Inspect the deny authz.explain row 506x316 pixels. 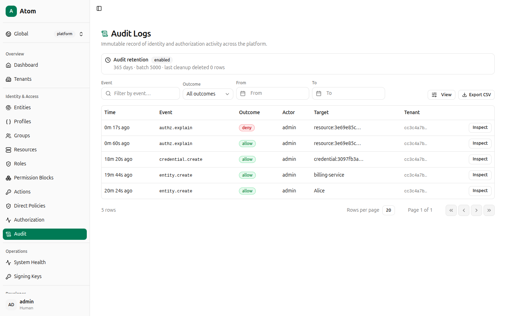[480, 128]
